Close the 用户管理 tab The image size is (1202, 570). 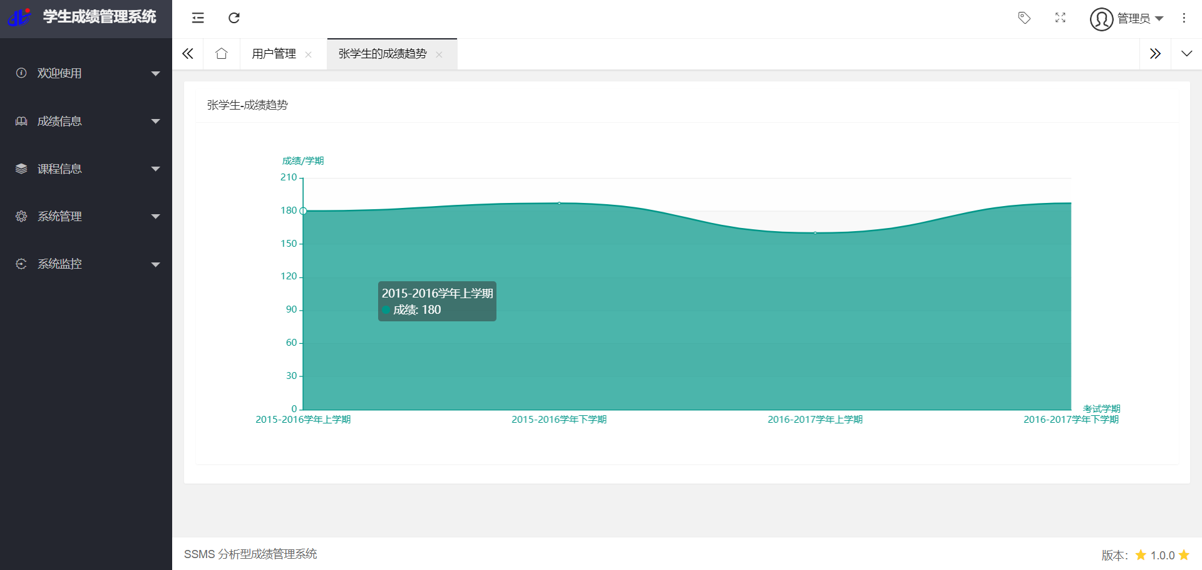pyautogui.click(x=309, y=54)
